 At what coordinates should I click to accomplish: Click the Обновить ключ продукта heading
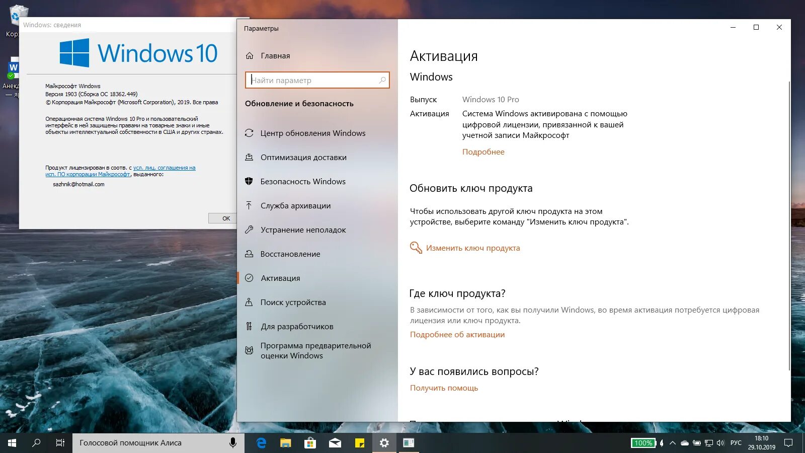point(471,188)
